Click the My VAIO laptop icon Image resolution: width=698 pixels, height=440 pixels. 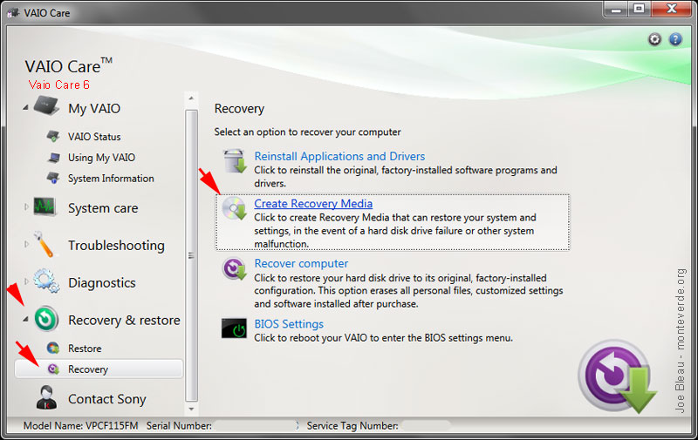point(47,105)
